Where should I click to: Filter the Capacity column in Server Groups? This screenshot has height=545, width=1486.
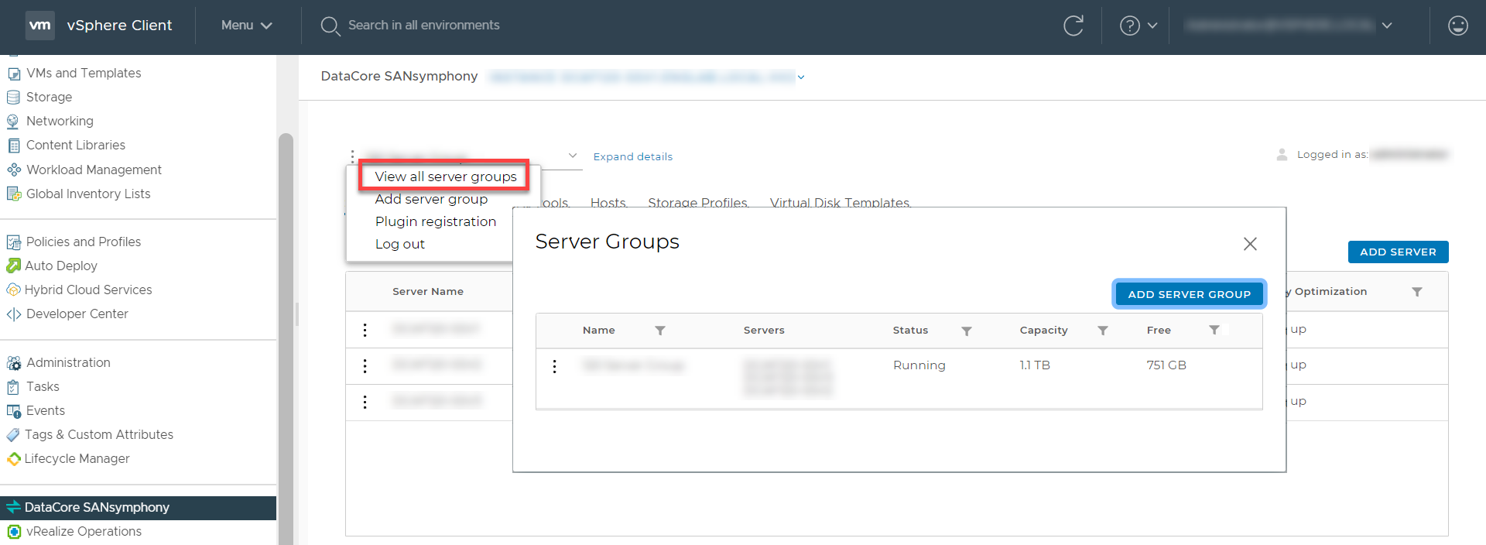point(1103,331)
